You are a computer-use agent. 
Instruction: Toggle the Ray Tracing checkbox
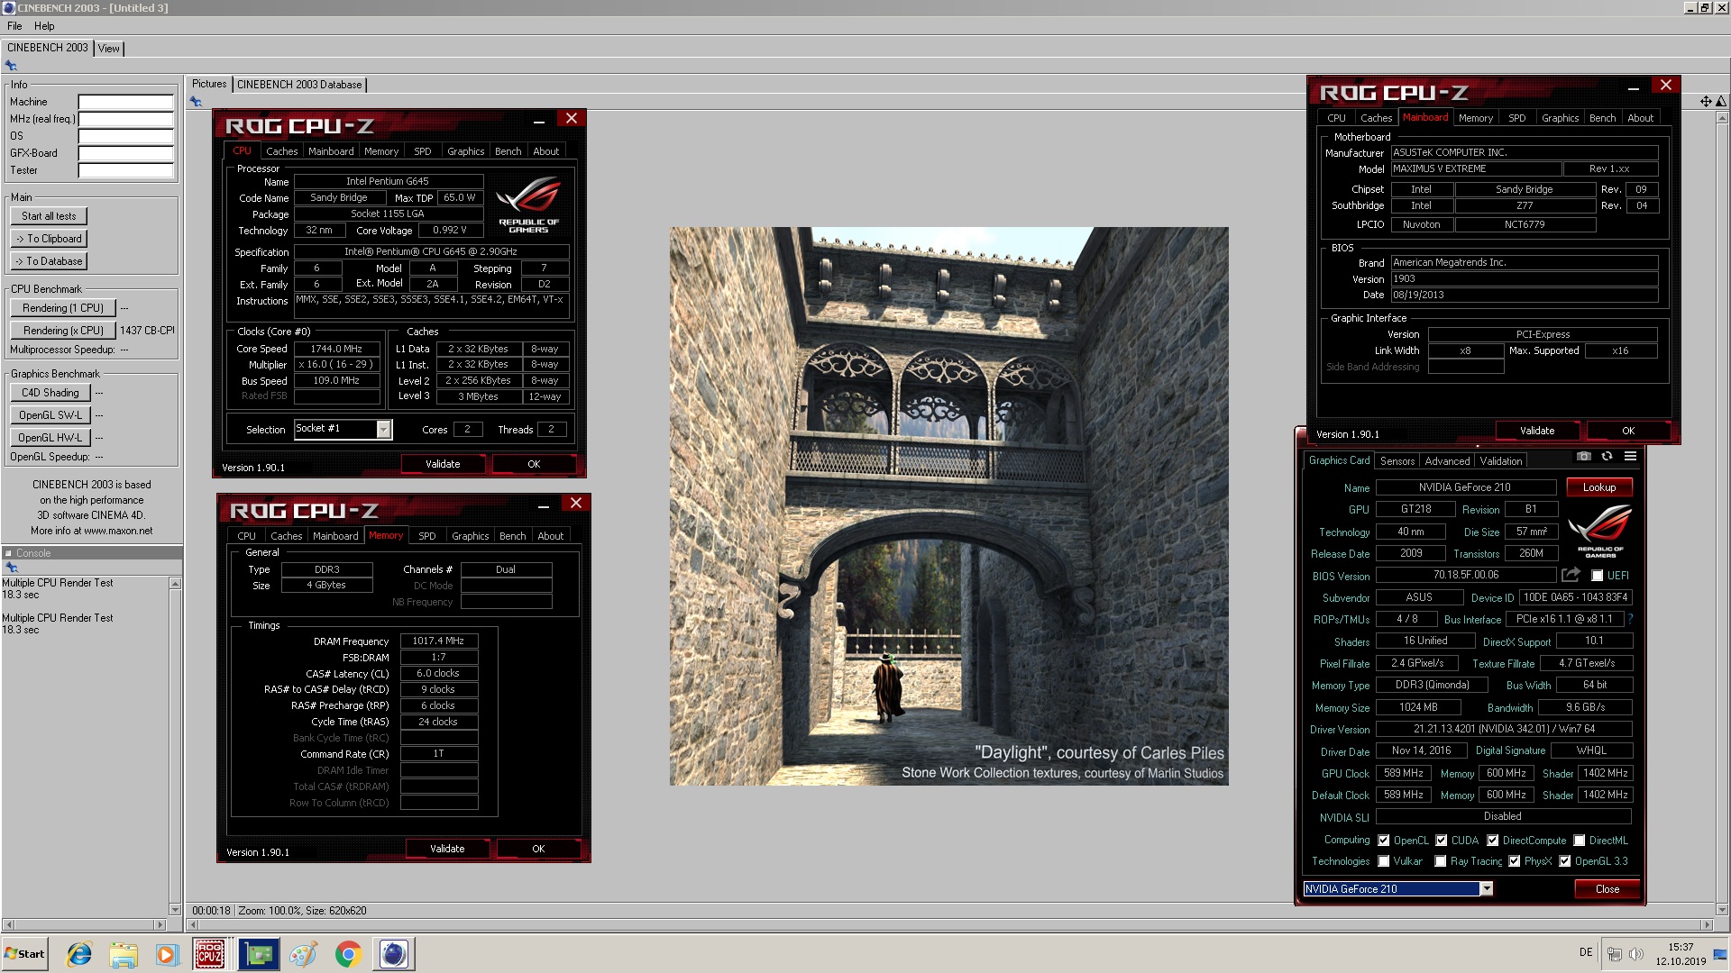coord(1441,861)
